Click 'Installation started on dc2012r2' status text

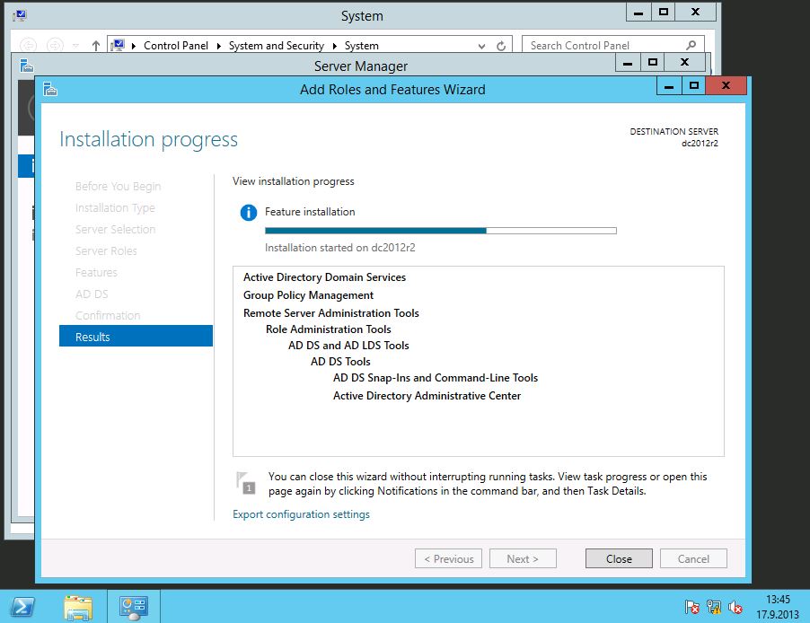[x=340, y=248]
